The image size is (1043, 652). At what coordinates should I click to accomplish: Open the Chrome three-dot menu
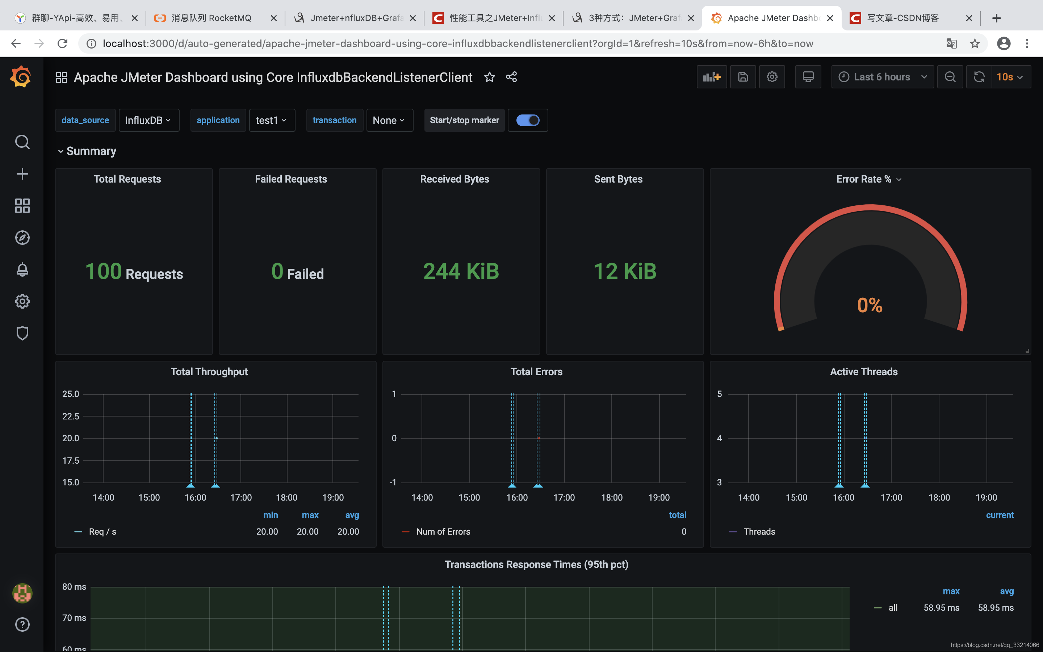tap(1027, 43)
